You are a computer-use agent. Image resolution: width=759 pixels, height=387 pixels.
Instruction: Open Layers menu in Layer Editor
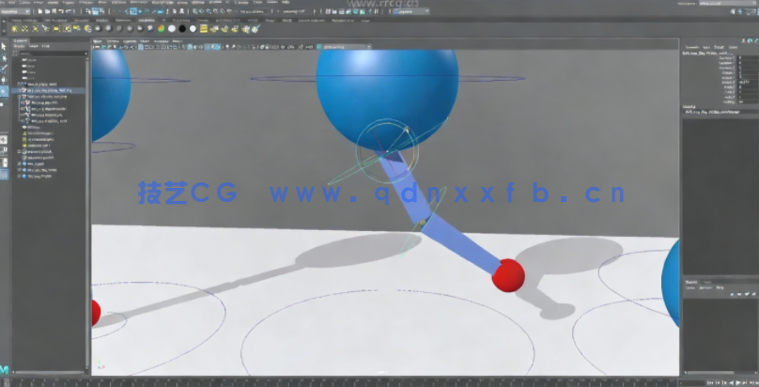(691, 287)
